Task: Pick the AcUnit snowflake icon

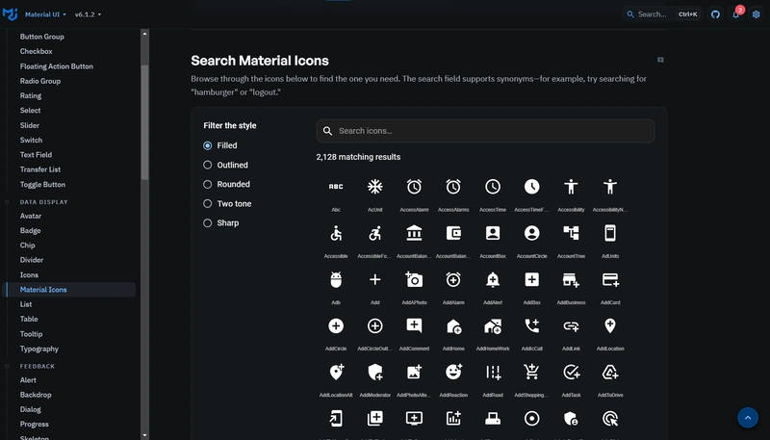Action: click(x=375, y=187)
